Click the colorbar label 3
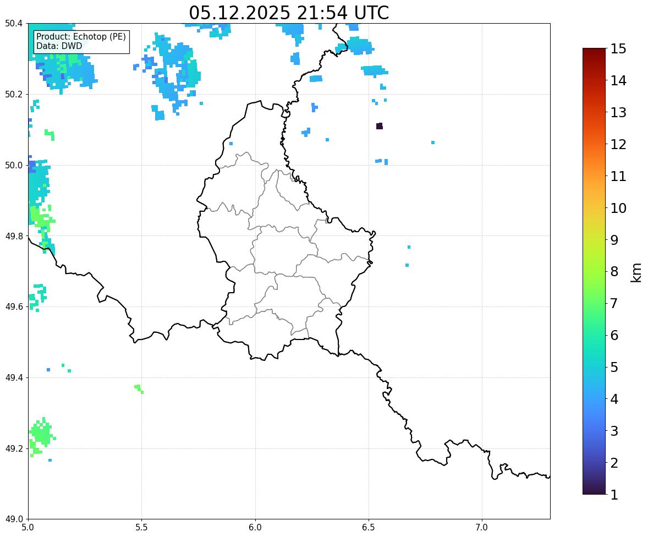The height and width of the screenshot is (537, 648). [x=614, y=431]
